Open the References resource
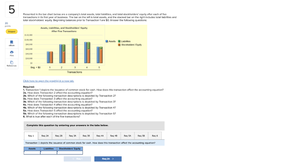The width and height of the screenshot is (285, 163). coord(11,63)
